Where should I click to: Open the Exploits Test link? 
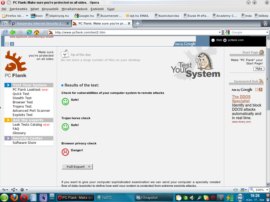(23, 115)
